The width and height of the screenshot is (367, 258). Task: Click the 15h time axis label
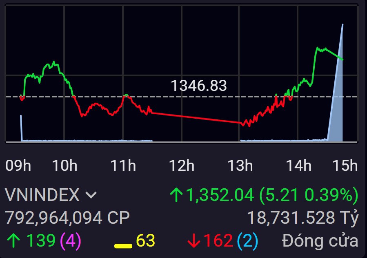point(345,165)
